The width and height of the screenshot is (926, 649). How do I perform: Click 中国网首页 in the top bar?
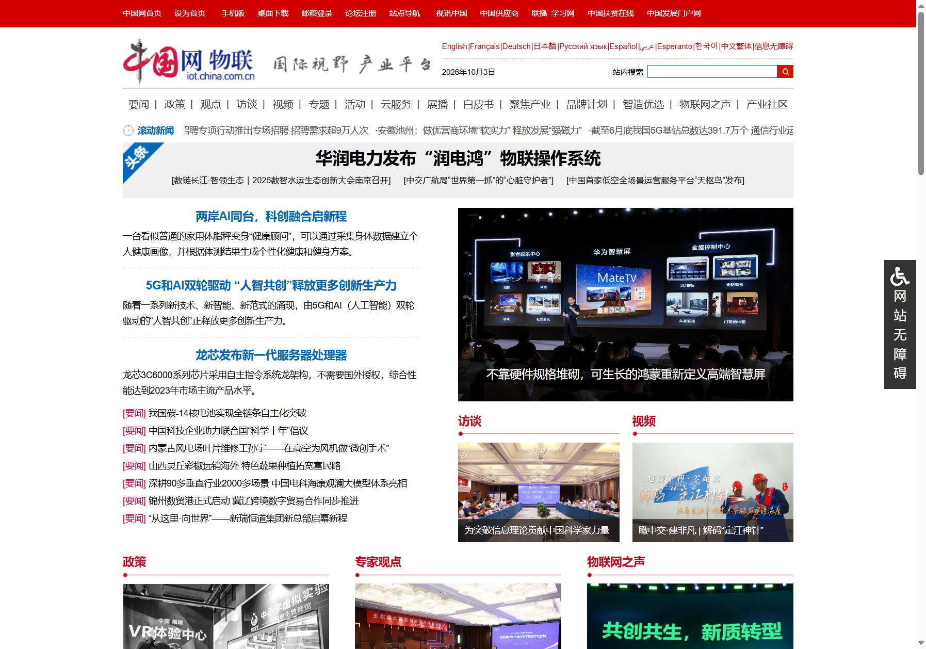(142, 13)
